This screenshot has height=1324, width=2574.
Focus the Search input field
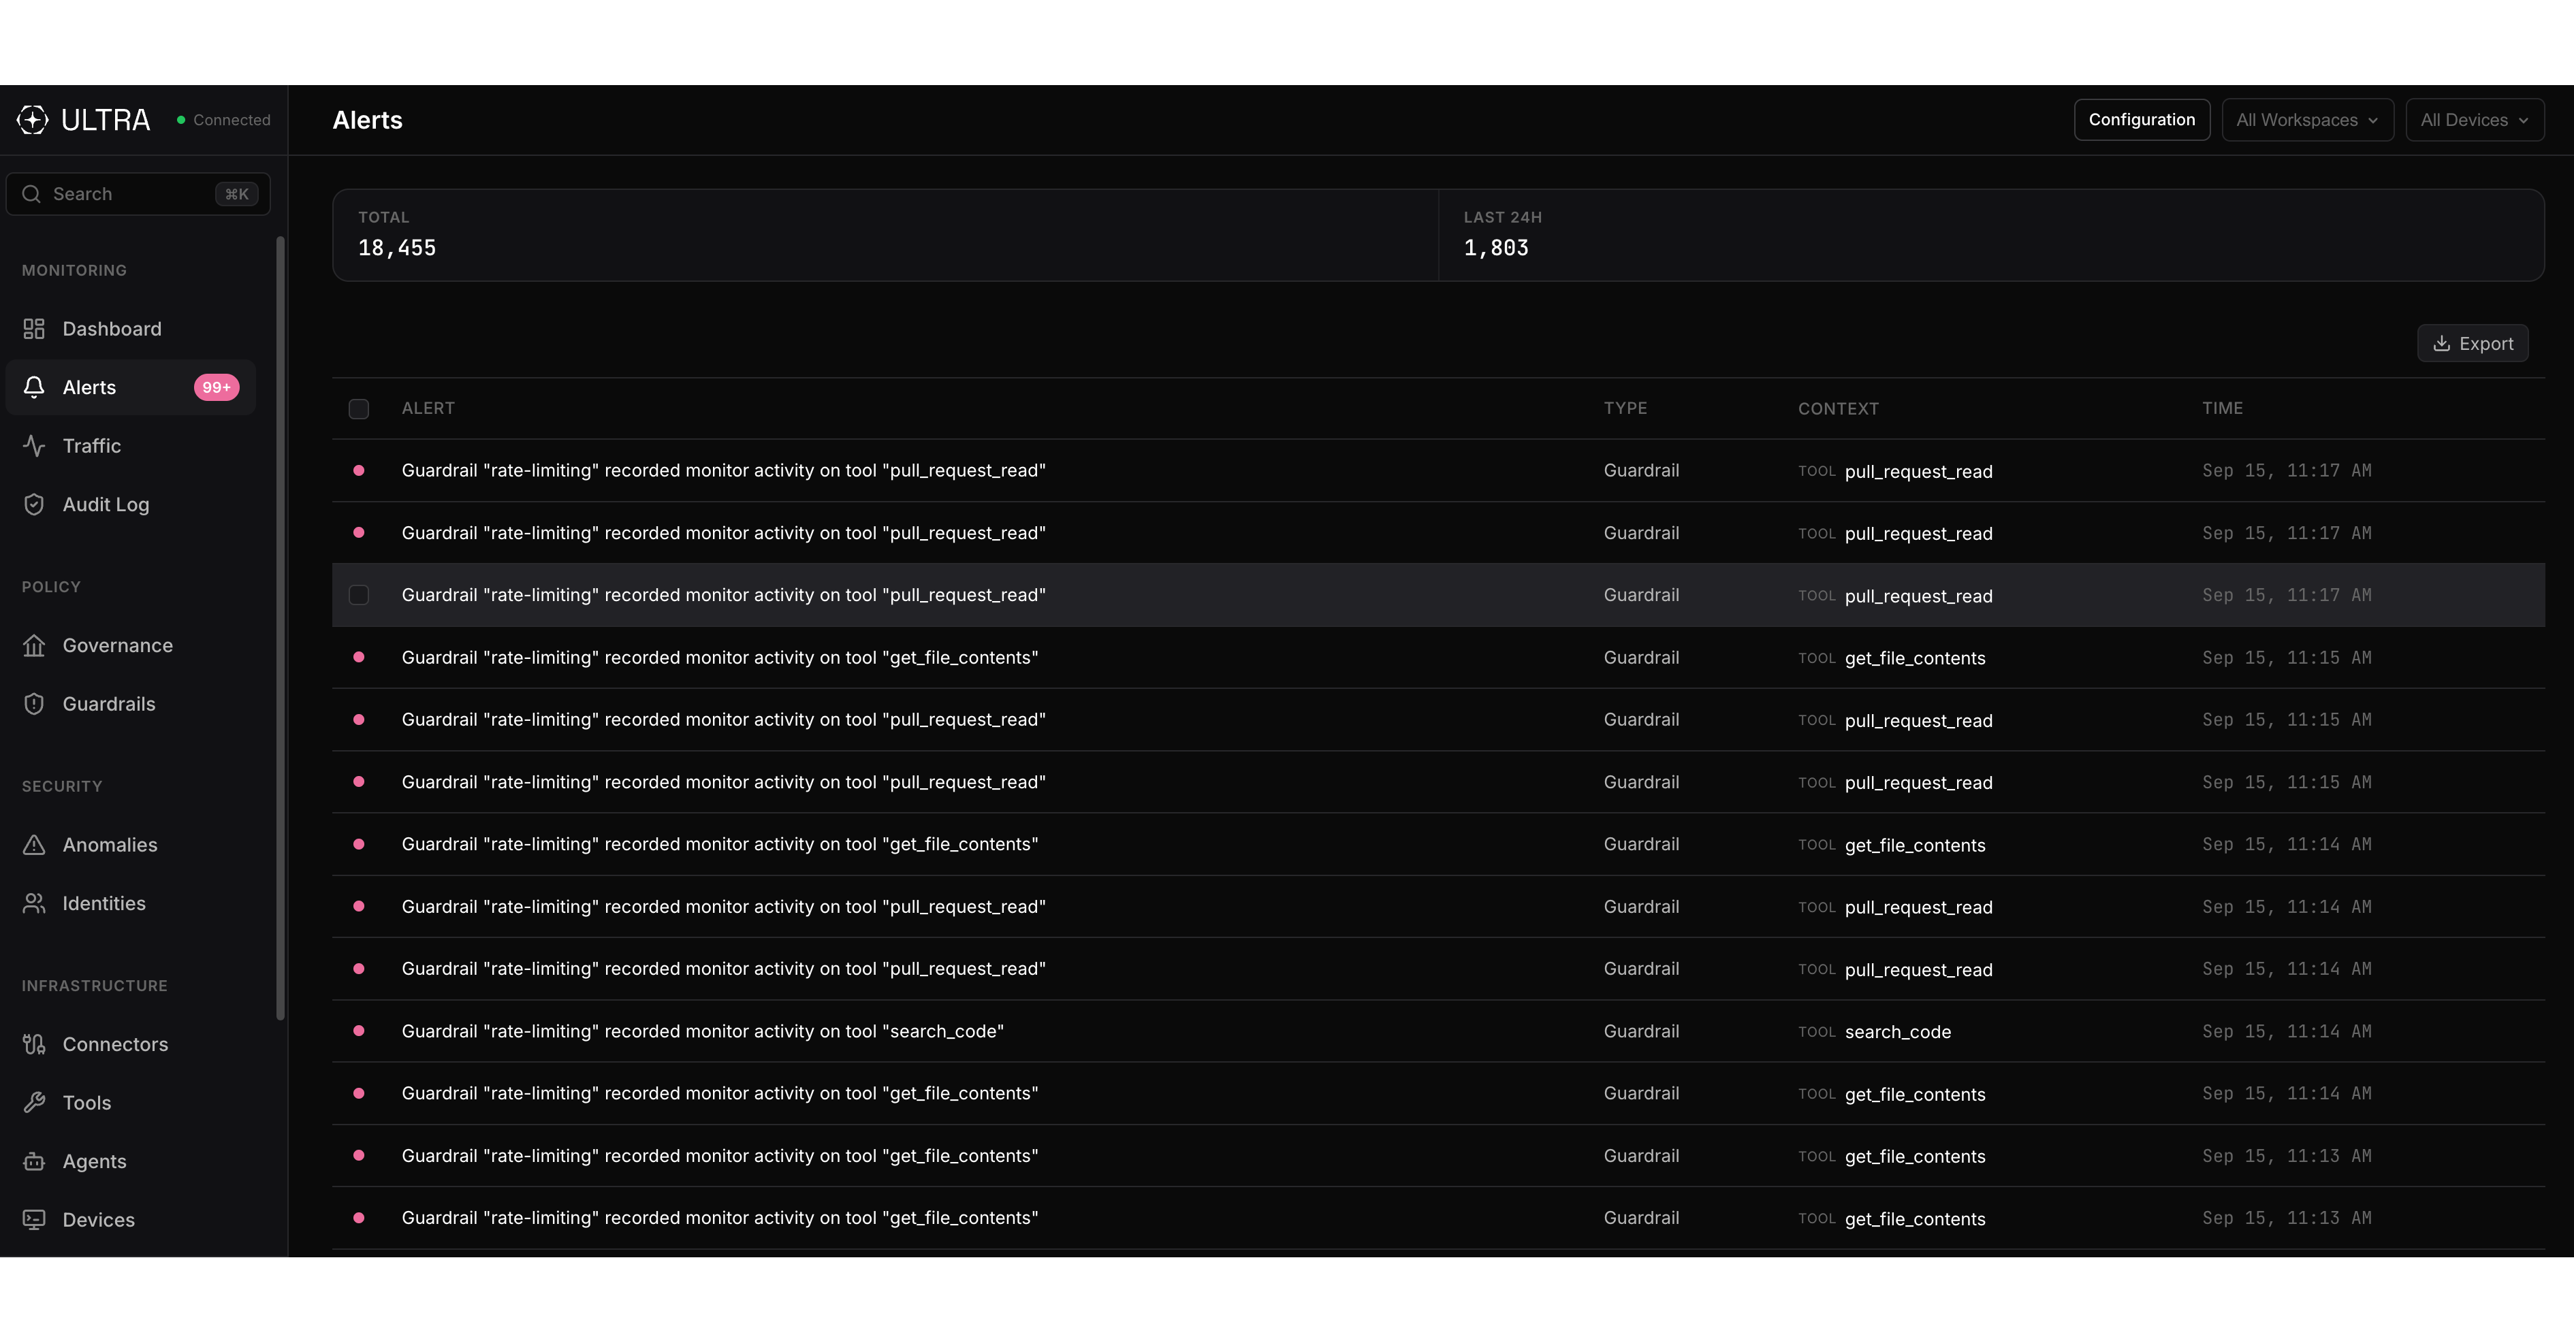(x=138, y=194)
